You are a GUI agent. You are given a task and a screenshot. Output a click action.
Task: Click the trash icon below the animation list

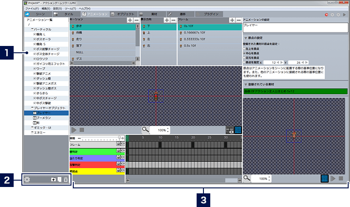pyautogui.click(x=66, y=180)
